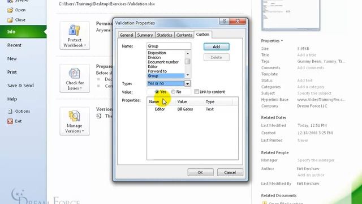Select the No radio button
Screen dimensions: 362x204
click(x=173, y=92)
